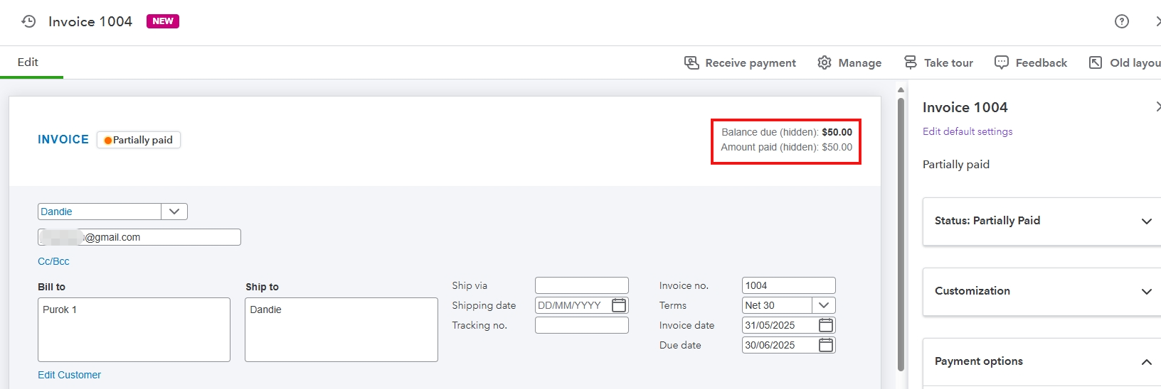
Task: Click the NEW badge beside Invoice 1004
Action: (163, 21)
